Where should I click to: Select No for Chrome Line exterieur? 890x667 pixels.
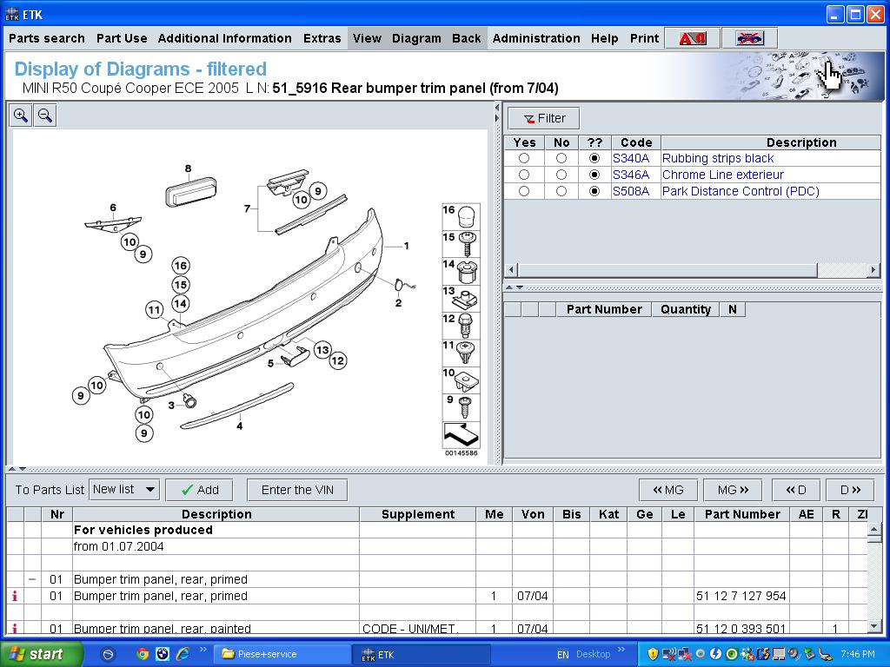click(x=561, y=175)
